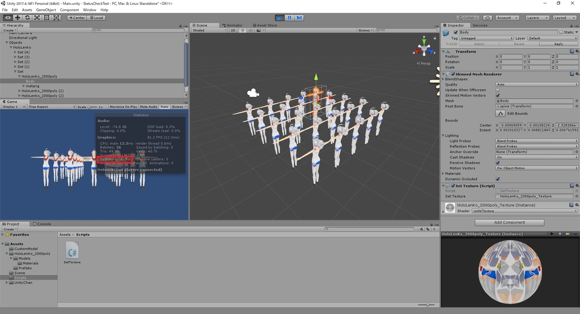Switch to the Services tab
580x314 pixels.
[x=480, y=25]
